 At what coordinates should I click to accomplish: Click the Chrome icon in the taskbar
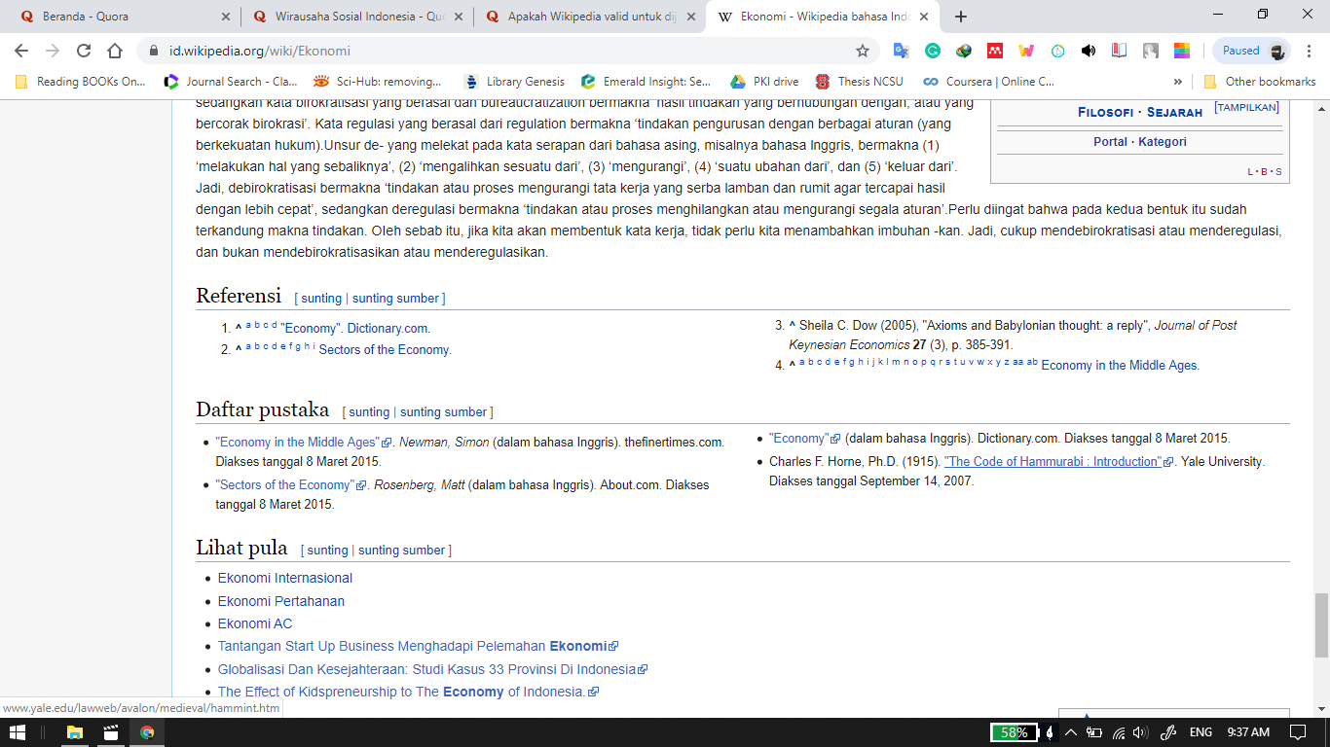click(147, 732)
